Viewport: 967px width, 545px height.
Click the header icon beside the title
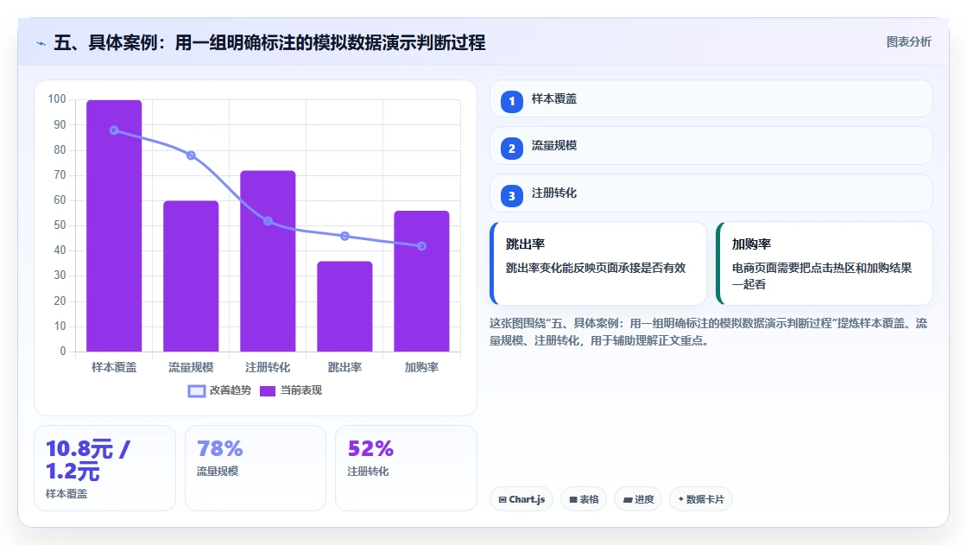point(41,43)
